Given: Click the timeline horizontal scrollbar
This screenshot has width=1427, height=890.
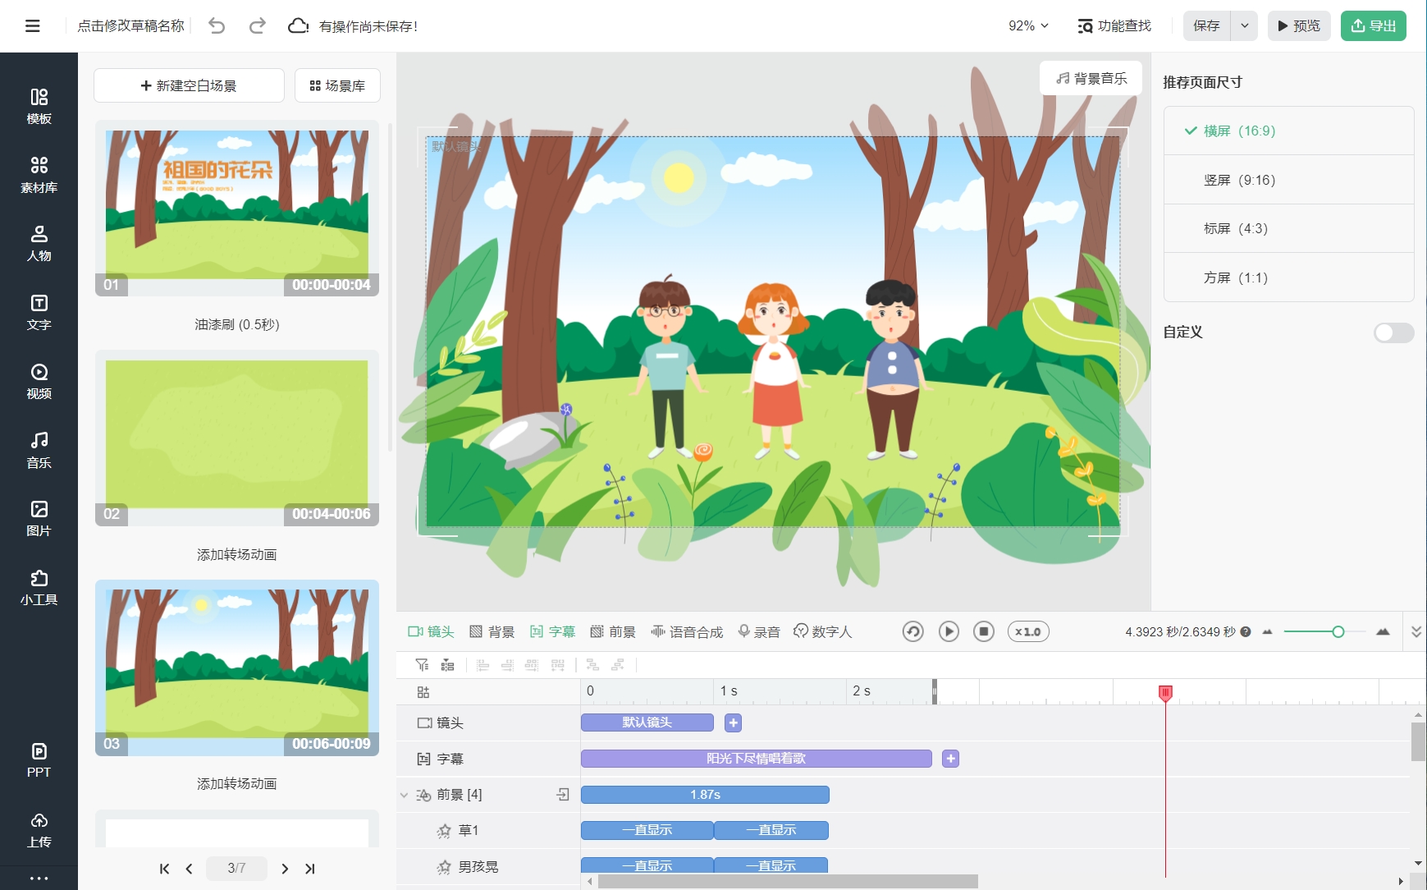Looking at the screenshot, I should [788, 881].
